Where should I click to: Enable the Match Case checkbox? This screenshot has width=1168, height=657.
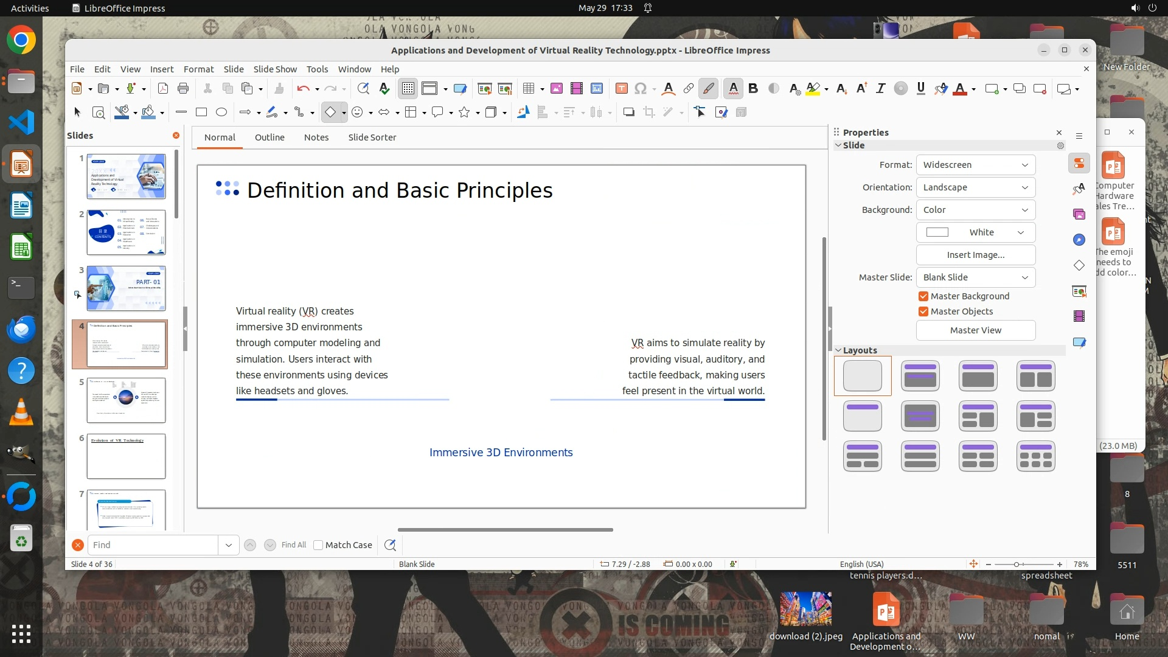(318, 545)
